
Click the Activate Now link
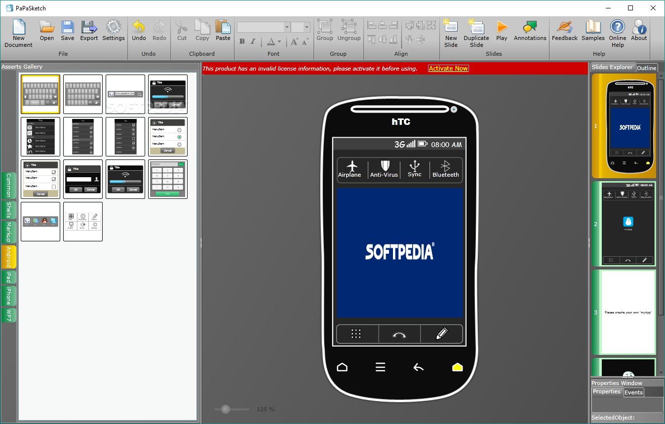coord(448,69)
